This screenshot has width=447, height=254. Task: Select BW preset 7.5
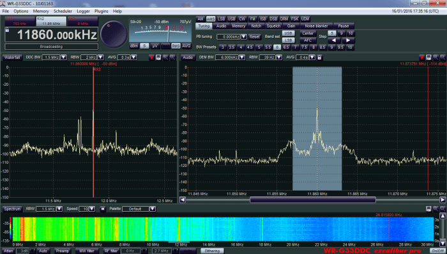(x=304, y=47)
